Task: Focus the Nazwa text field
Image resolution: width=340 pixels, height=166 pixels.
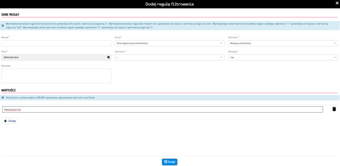Action: coord(56,43)
